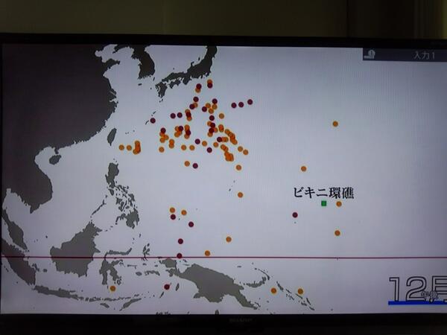The image size is (447, 335).
Task: Click the Taiwan island on the map
Action: click(112, 136)
